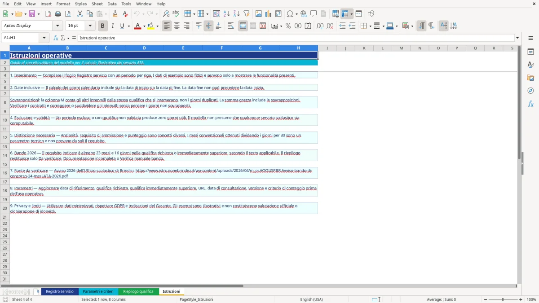Expand the Background Color dropdown arrow

coord(157,26)
